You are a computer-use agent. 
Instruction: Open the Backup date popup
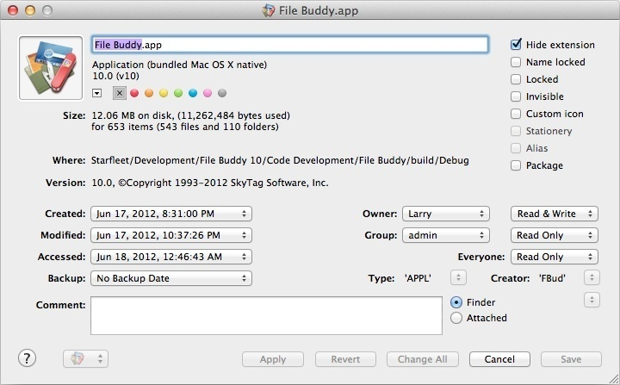[171, 278]
